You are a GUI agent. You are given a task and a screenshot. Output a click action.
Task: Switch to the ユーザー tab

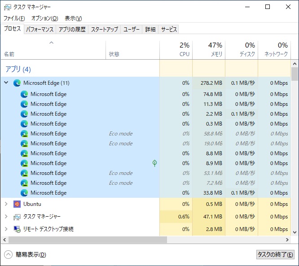132,29
